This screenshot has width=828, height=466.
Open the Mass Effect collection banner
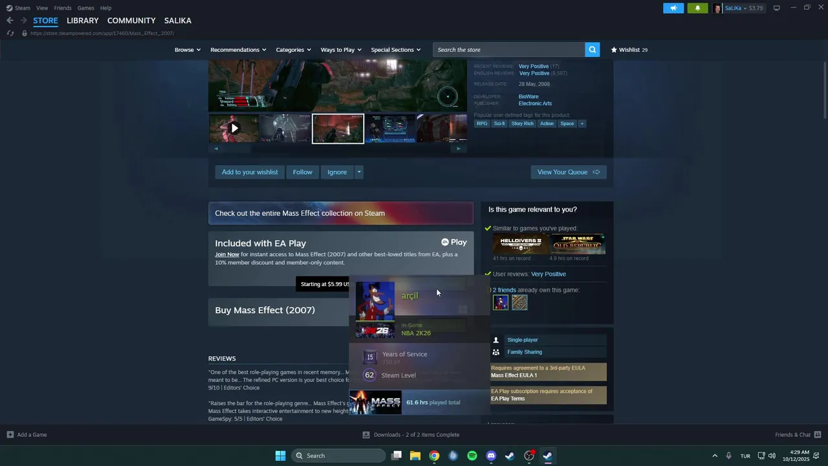pos(341,214)
